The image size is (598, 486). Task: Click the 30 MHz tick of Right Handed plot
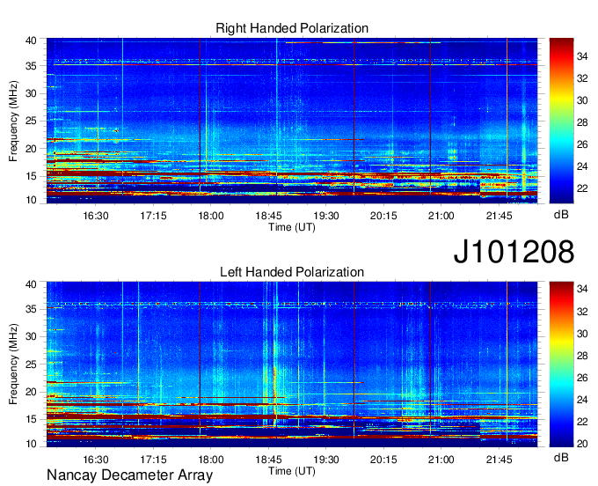[32, 93]
